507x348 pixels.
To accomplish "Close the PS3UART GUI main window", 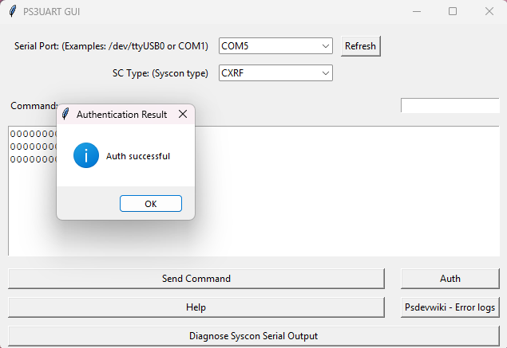I will pos(489,12).
